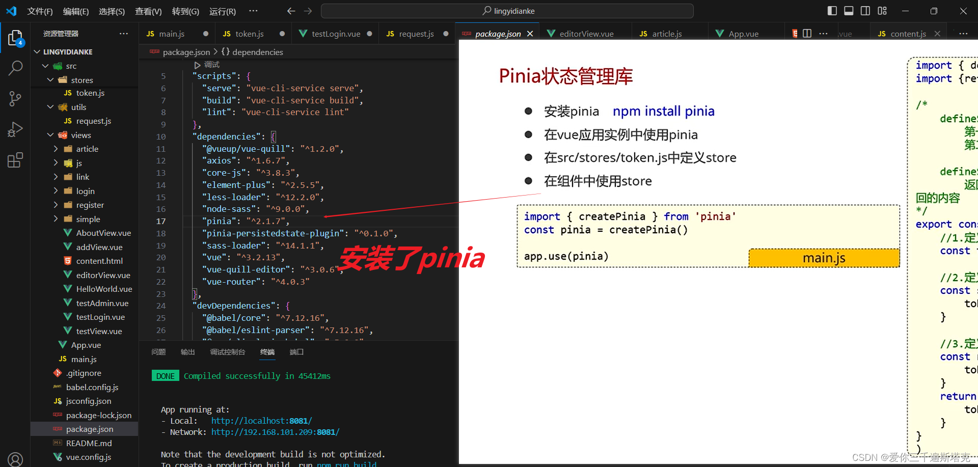Toggle the primary sidebar visibility
This screenshot has width=978, height=467.
[831, 10]
